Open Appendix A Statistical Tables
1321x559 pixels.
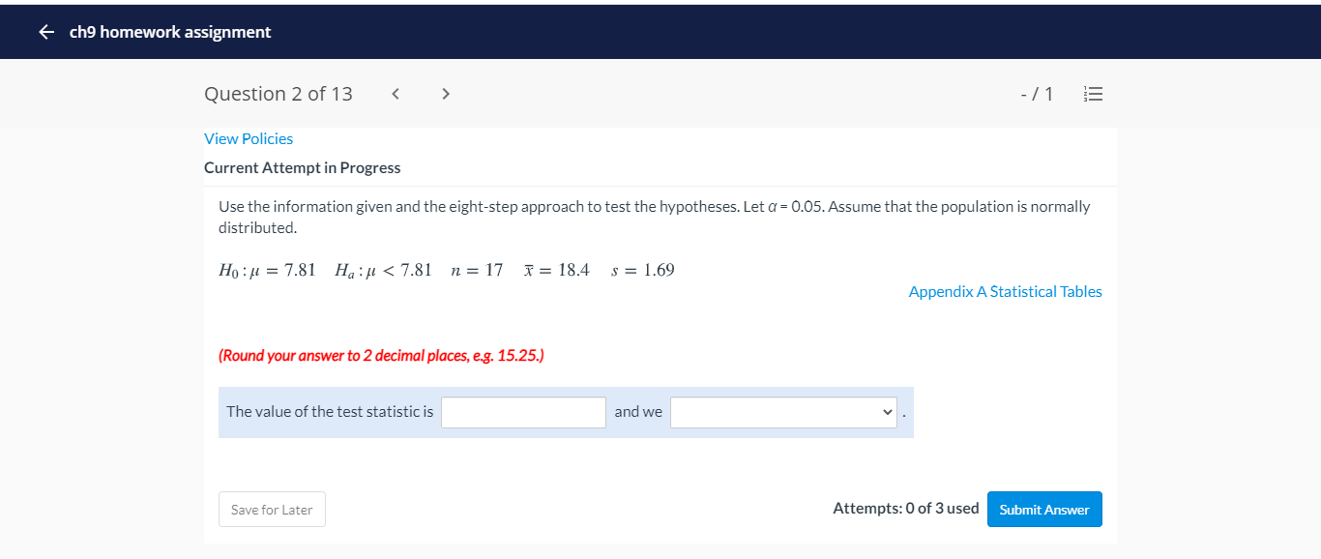click(x=1004, y=291)
